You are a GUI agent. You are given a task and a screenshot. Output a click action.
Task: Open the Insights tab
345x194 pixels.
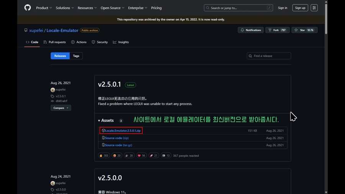[121, 42]
